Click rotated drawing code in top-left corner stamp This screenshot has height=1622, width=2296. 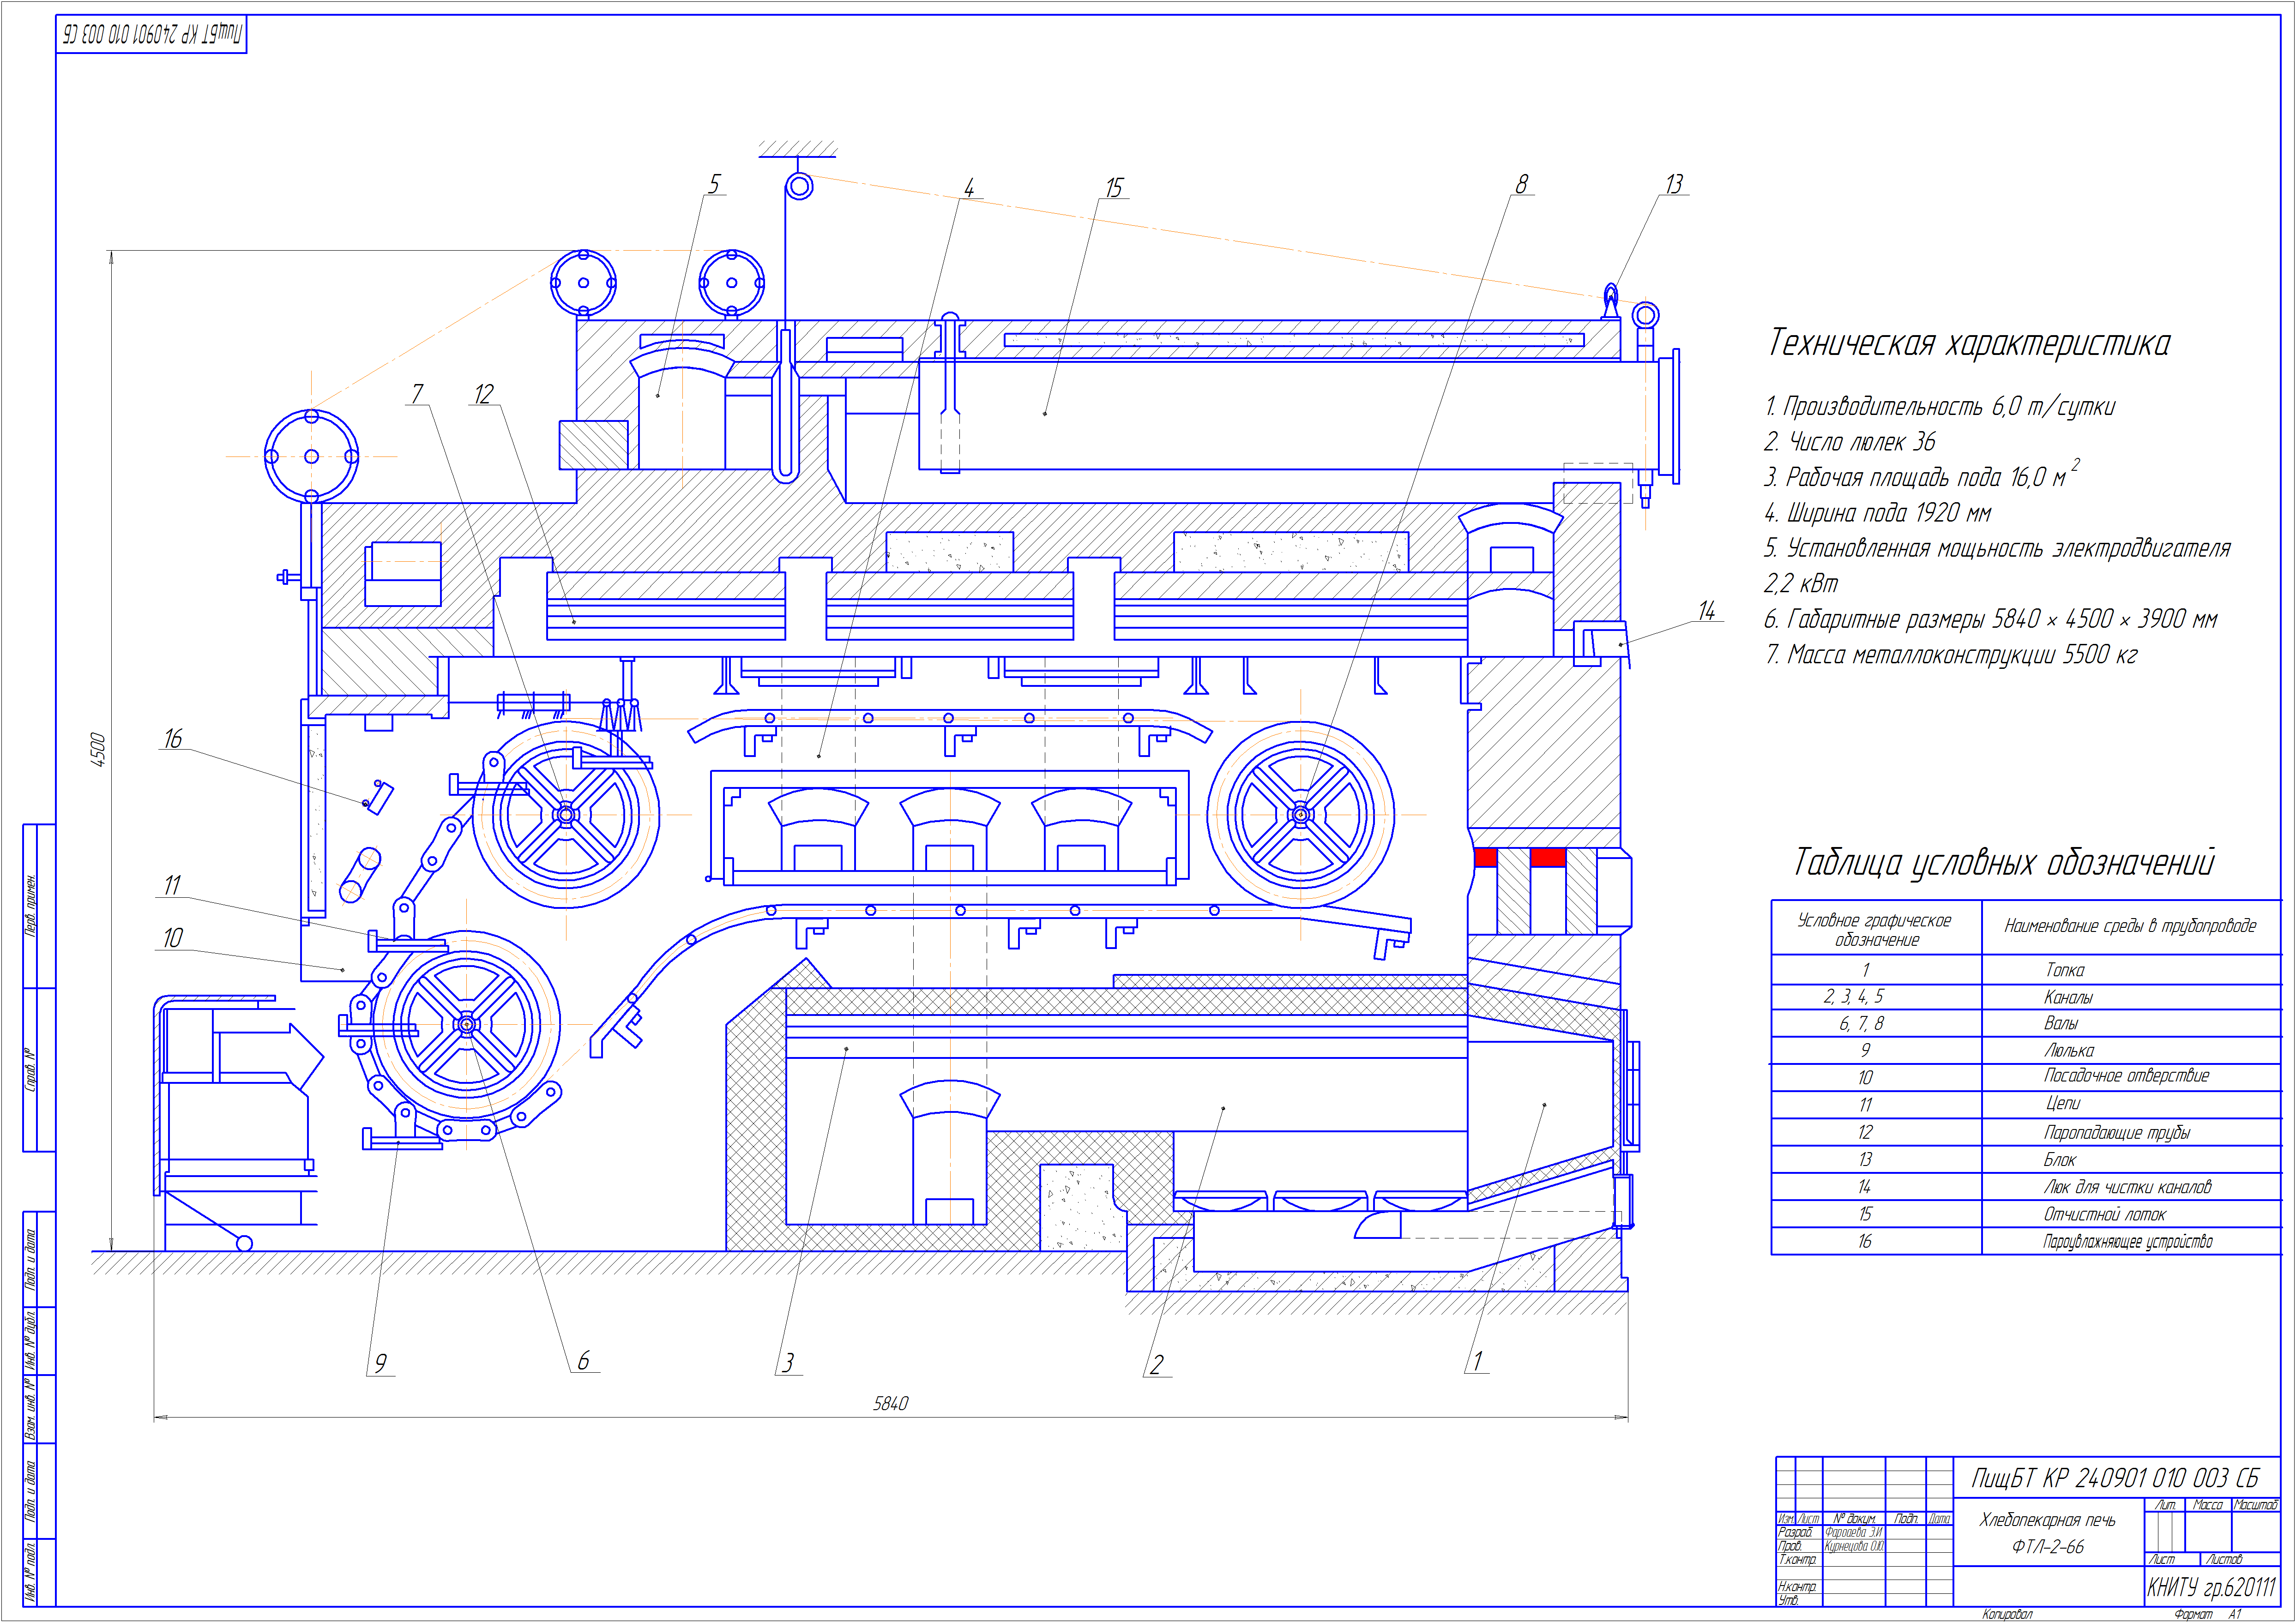point(152,34)
